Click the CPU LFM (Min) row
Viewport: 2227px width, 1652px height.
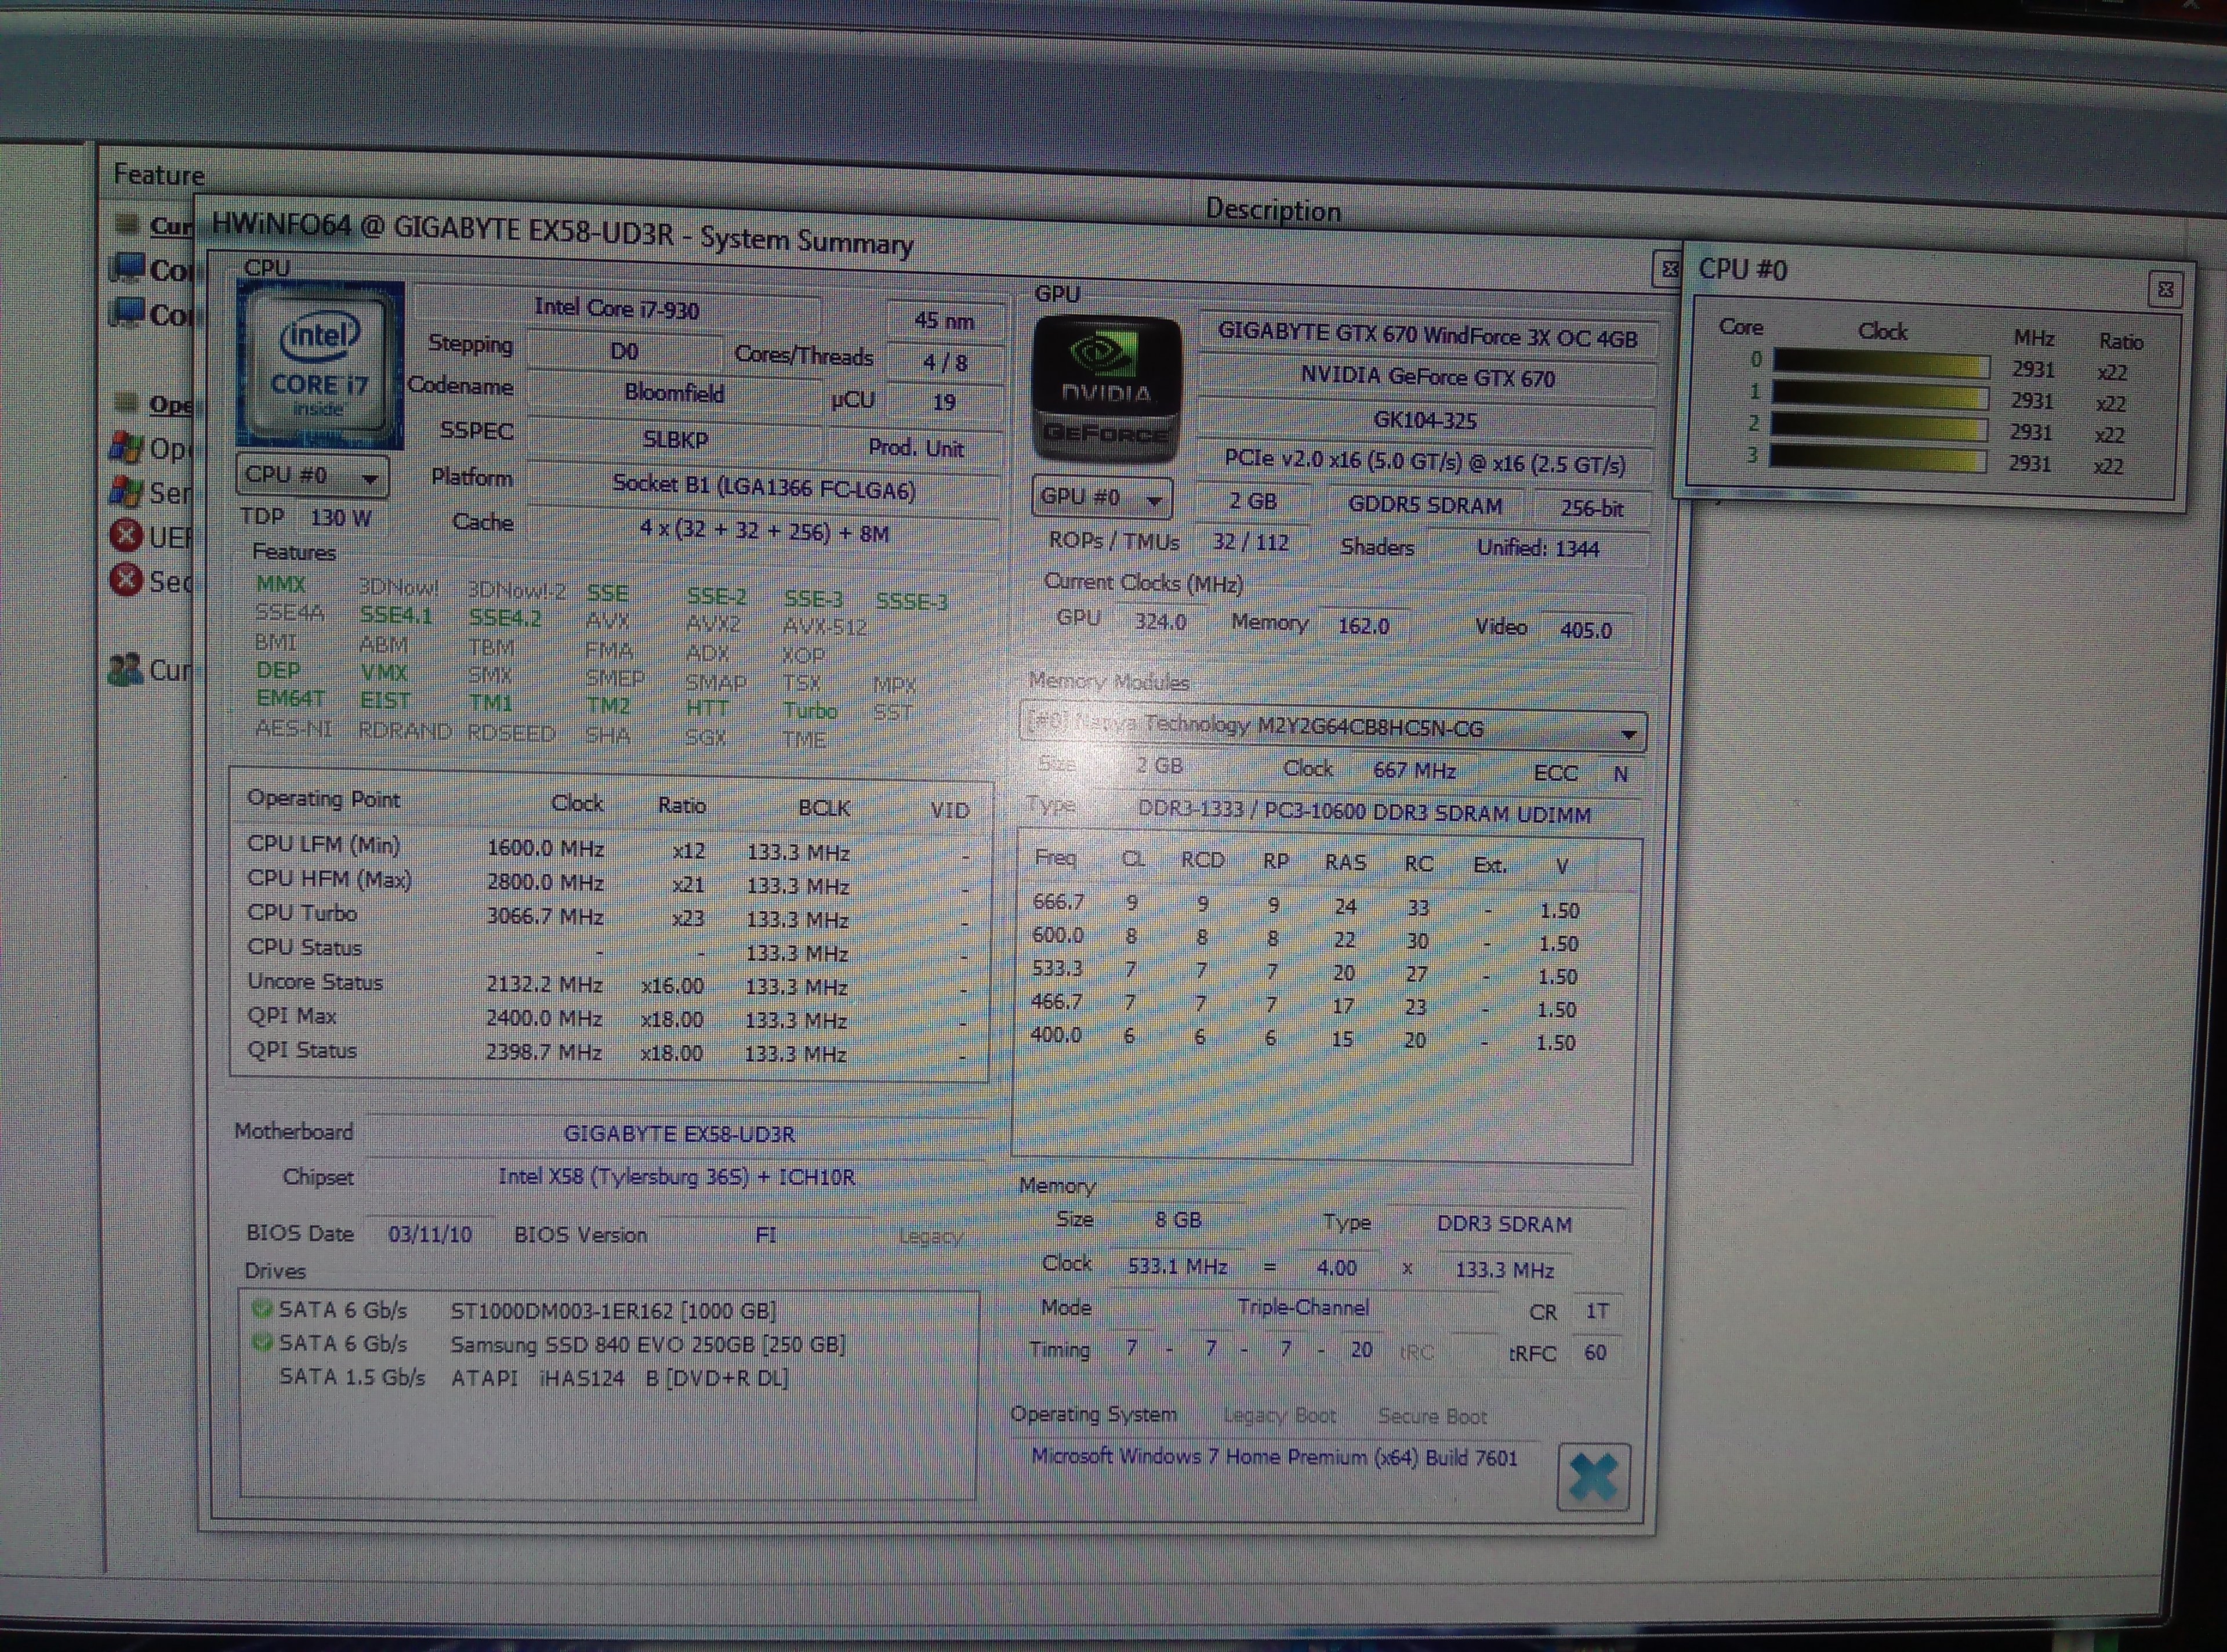pyautogui.click(x=608, y=849)
